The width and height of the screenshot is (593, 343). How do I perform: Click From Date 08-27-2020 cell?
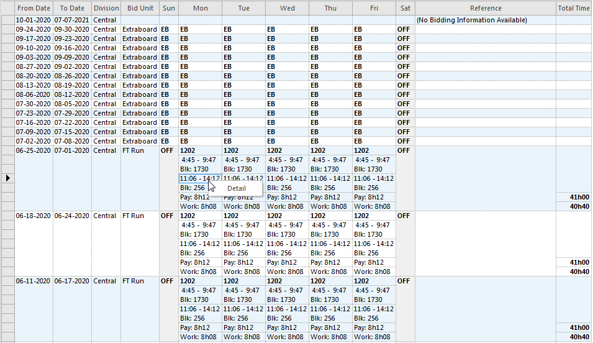[x=34, y=66]
